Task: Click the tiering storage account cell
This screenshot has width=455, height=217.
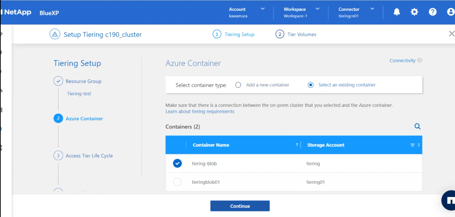Action: coord(313,164)
